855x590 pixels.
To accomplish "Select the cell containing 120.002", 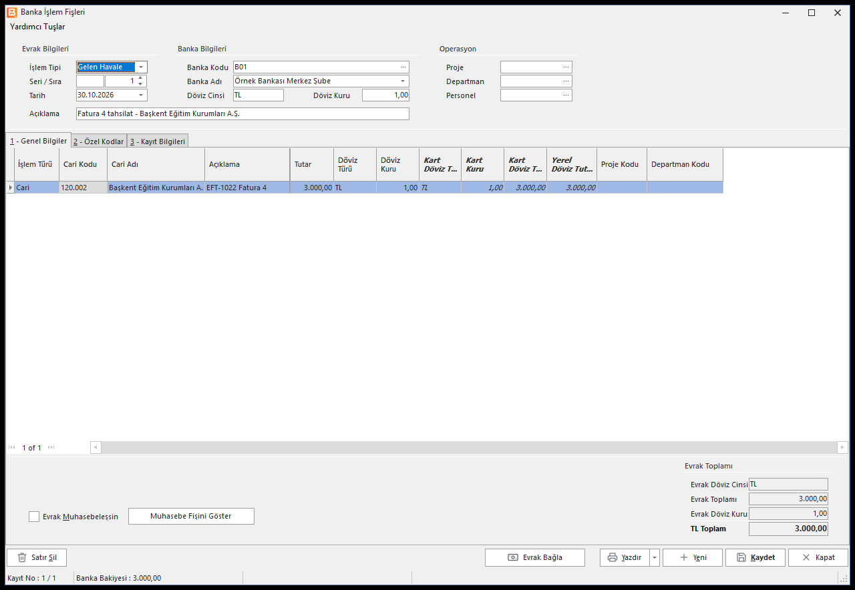I will [83, 188].
